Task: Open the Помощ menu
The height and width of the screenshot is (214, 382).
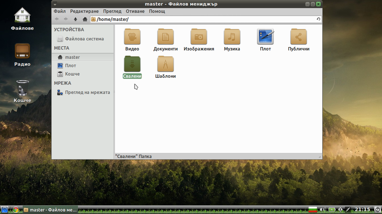Action: pos(157,11)
